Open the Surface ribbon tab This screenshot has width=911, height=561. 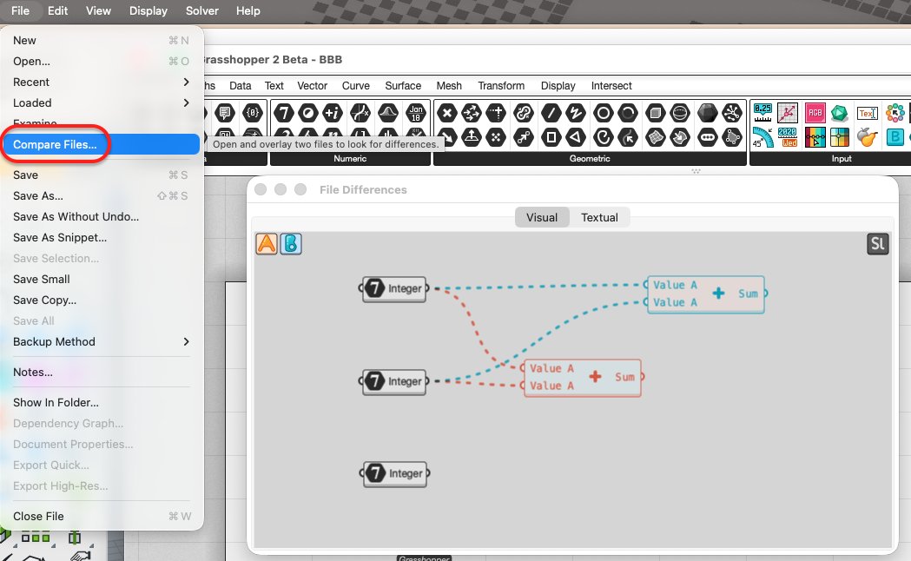[x=403, y=85]
